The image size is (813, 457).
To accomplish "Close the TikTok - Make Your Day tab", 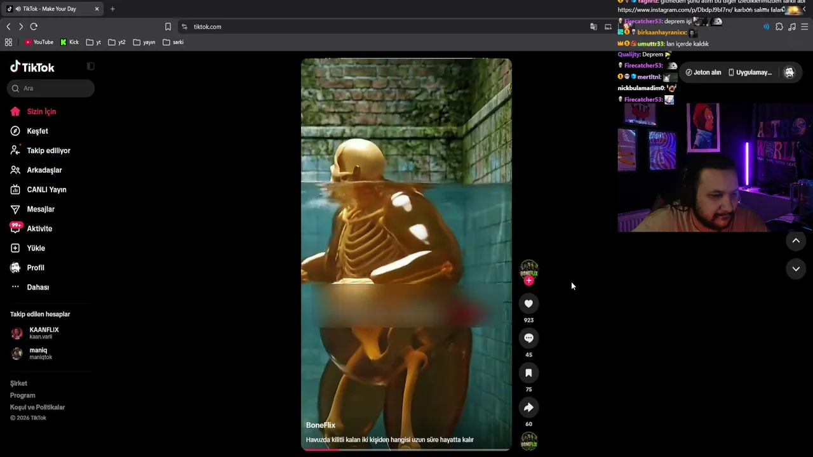I will tap(97, 9).
